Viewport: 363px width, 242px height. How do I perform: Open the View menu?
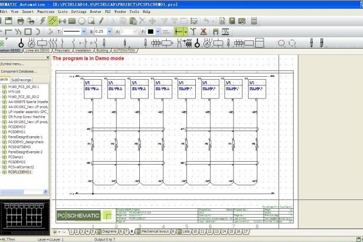pyautogui.click(x=14, y=11)
